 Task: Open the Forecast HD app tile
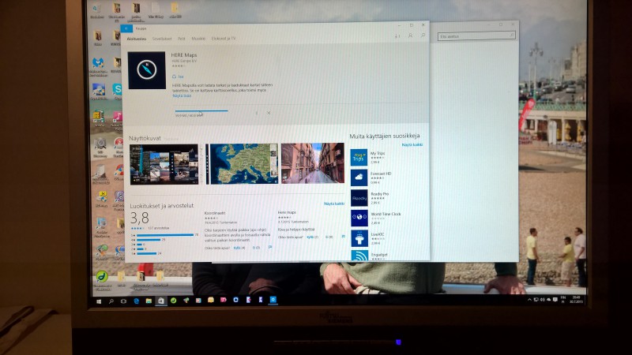359,177
